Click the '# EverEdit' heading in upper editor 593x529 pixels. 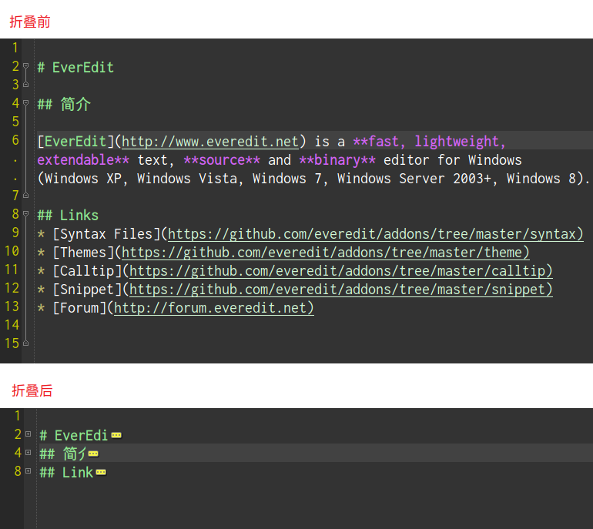pos(75,68)
